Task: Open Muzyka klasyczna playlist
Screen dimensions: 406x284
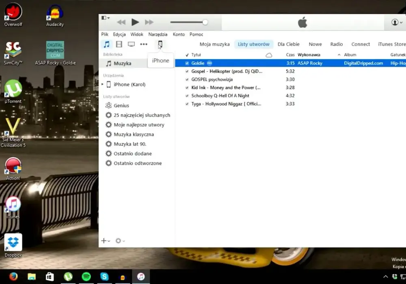Action: coord(134,134)
